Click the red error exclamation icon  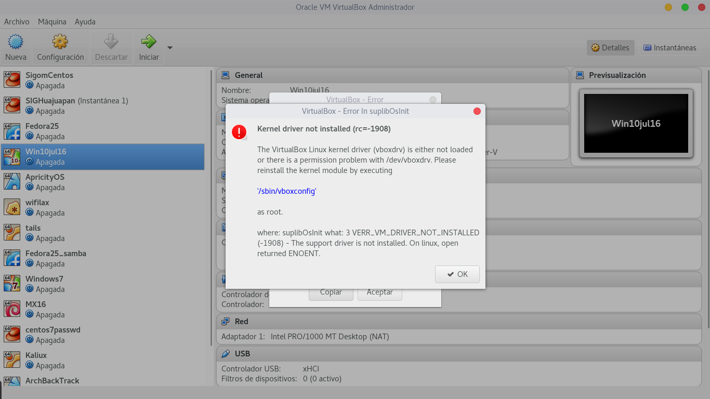coord(239,132)
